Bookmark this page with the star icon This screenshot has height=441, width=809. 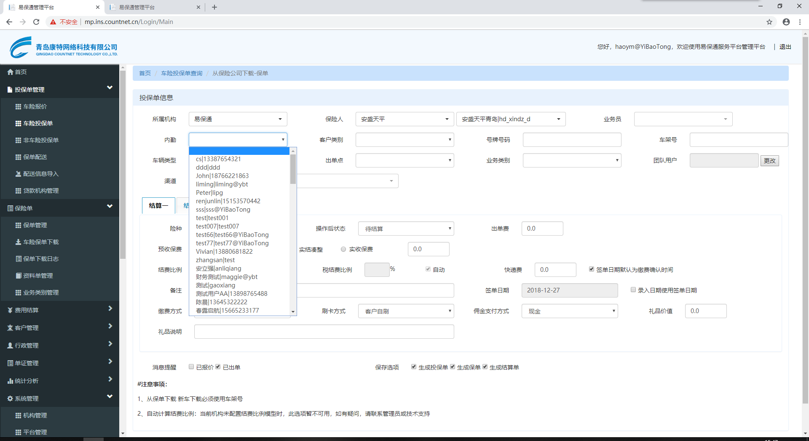pyautogui.click(x=769, y=22)
